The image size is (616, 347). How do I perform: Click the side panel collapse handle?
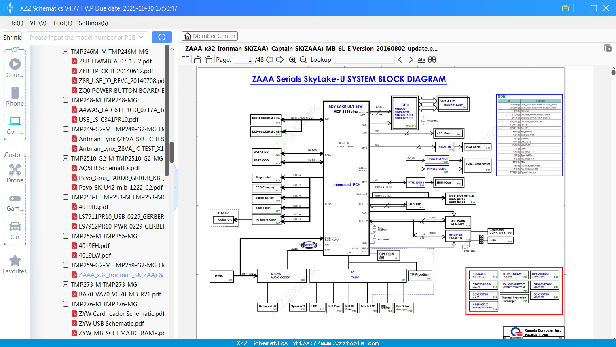tap(176, 187)
